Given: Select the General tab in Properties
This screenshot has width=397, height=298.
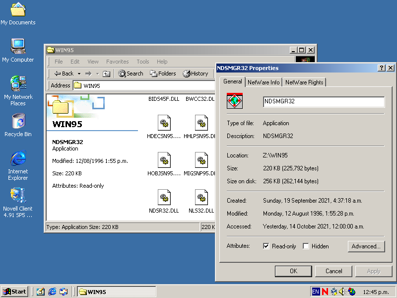Looking at the screenshot, I should (x=232, y=81).
